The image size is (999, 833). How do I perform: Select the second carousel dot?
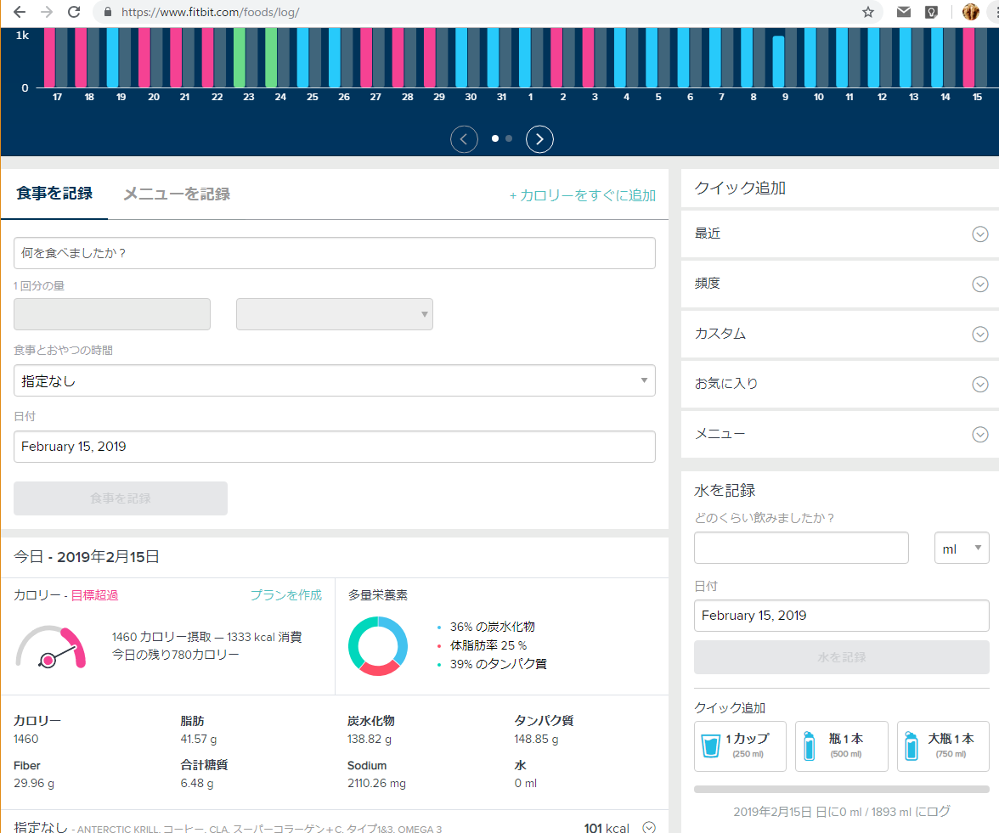click(507, 137)
